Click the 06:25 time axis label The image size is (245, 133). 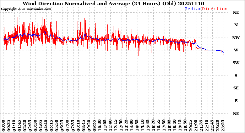62,126
